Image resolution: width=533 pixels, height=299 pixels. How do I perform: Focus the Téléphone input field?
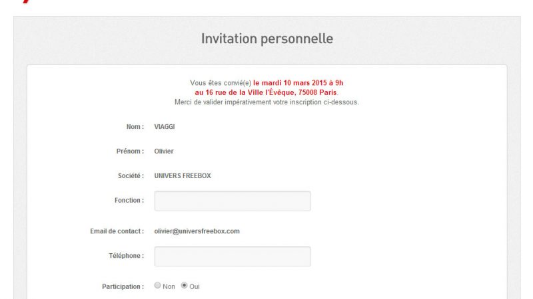tap(233, 256)
